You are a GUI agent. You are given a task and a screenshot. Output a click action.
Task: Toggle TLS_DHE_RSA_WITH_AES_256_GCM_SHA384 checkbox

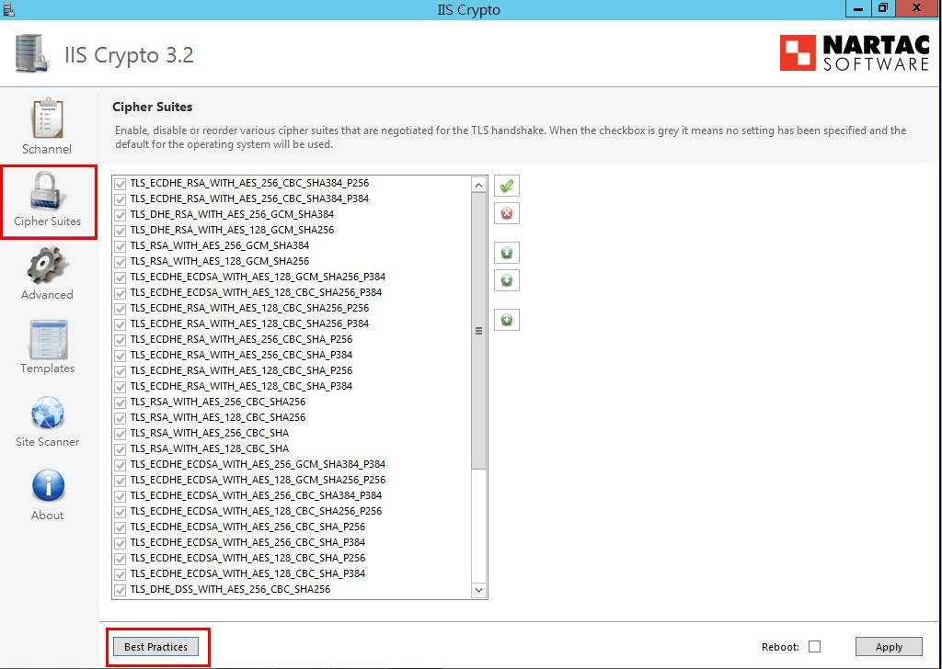(121, 215)
